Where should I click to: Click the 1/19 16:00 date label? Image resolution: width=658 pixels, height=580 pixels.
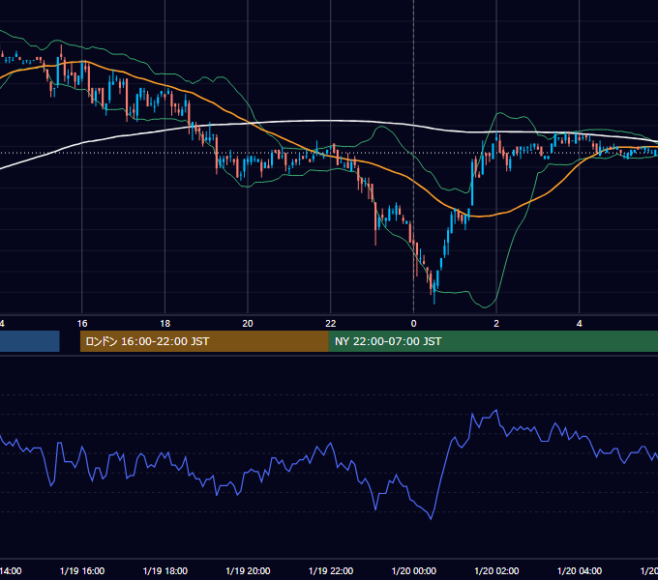click(82, 570)
